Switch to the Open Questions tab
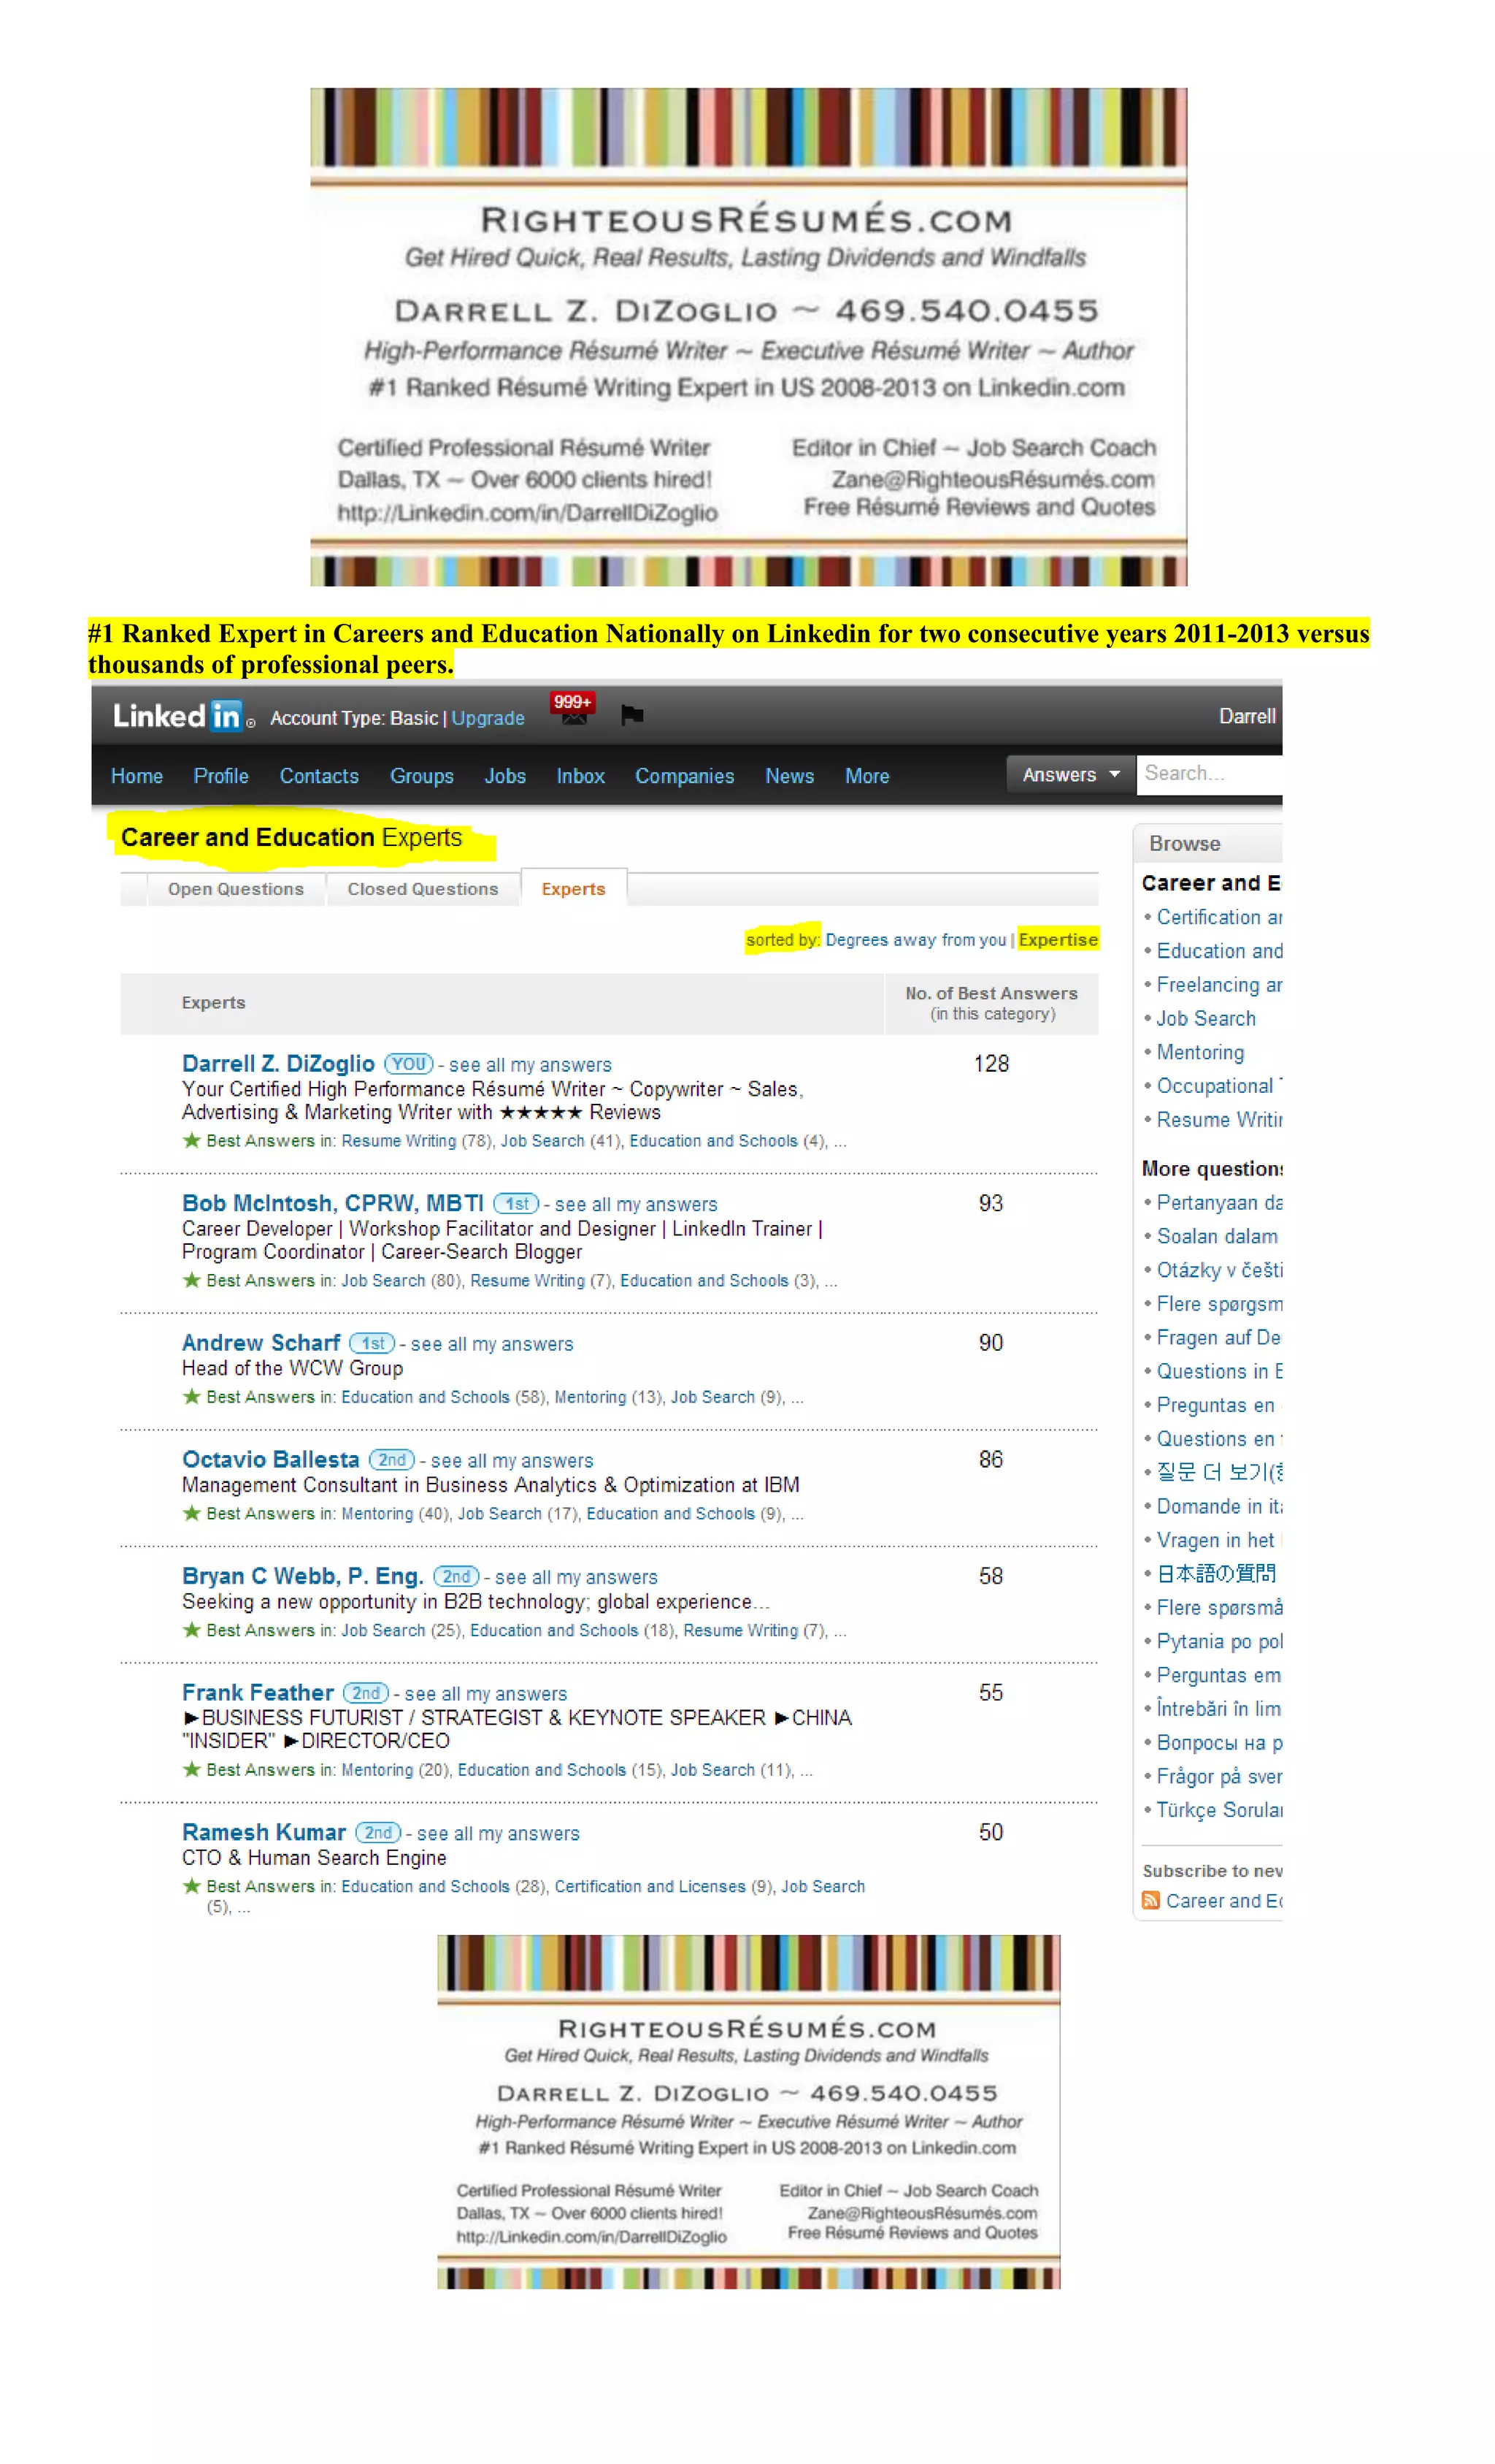 236,889
